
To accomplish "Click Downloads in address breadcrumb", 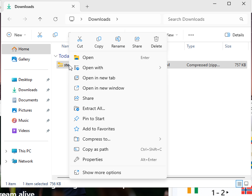I will coord(99,19).
